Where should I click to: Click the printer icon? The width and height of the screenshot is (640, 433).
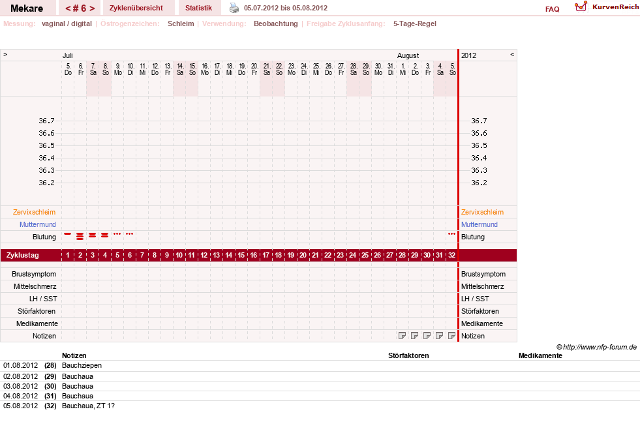[x=234, y=8]
